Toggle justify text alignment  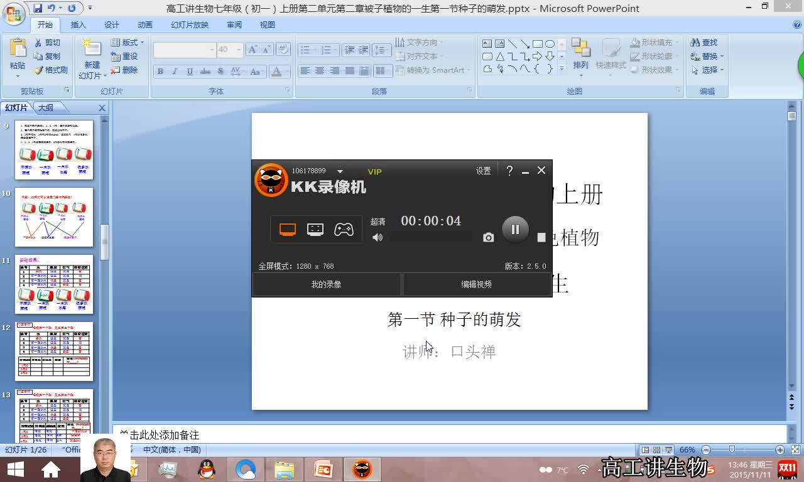click(x=350, y=71)
